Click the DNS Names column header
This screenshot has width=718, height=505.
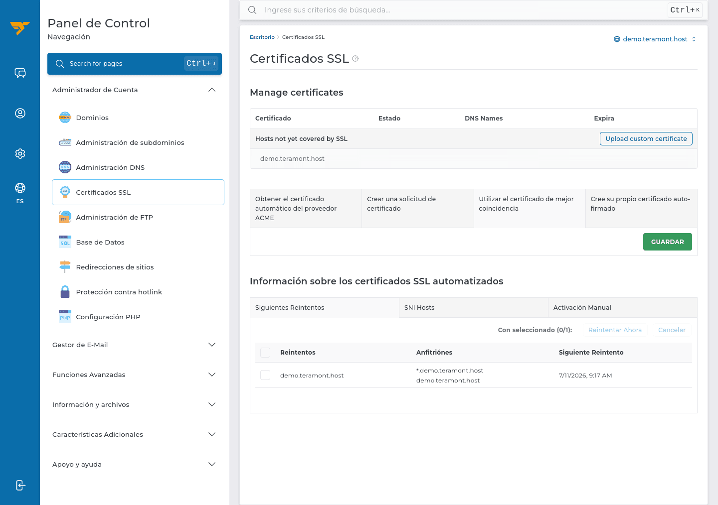484,119
